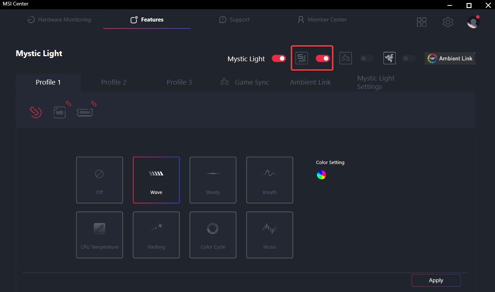The image size is (495, 292).
Task: Open the rainbow Color Setting wheel
Action: pos(321,175)
